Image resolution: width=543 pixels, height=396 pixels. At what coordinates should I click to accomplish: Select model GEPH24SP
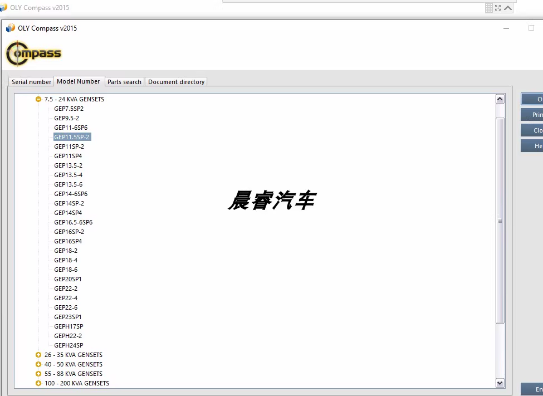69,345
